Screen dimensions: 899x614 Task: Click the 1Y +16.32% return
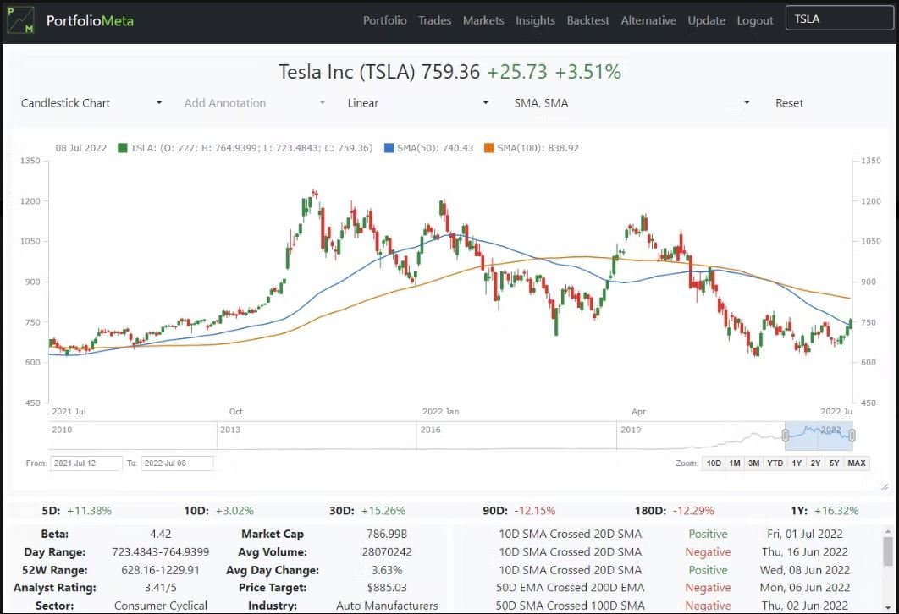pos(825,510)
